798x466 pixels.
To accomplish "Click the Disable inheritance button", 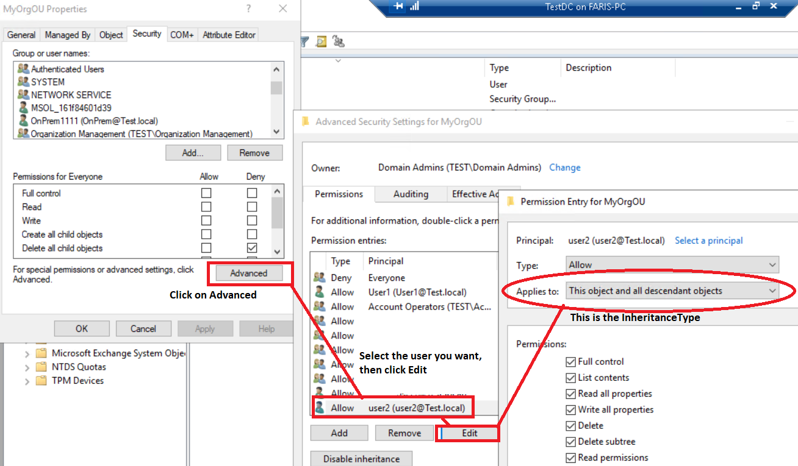I will (x=361, y=459).
